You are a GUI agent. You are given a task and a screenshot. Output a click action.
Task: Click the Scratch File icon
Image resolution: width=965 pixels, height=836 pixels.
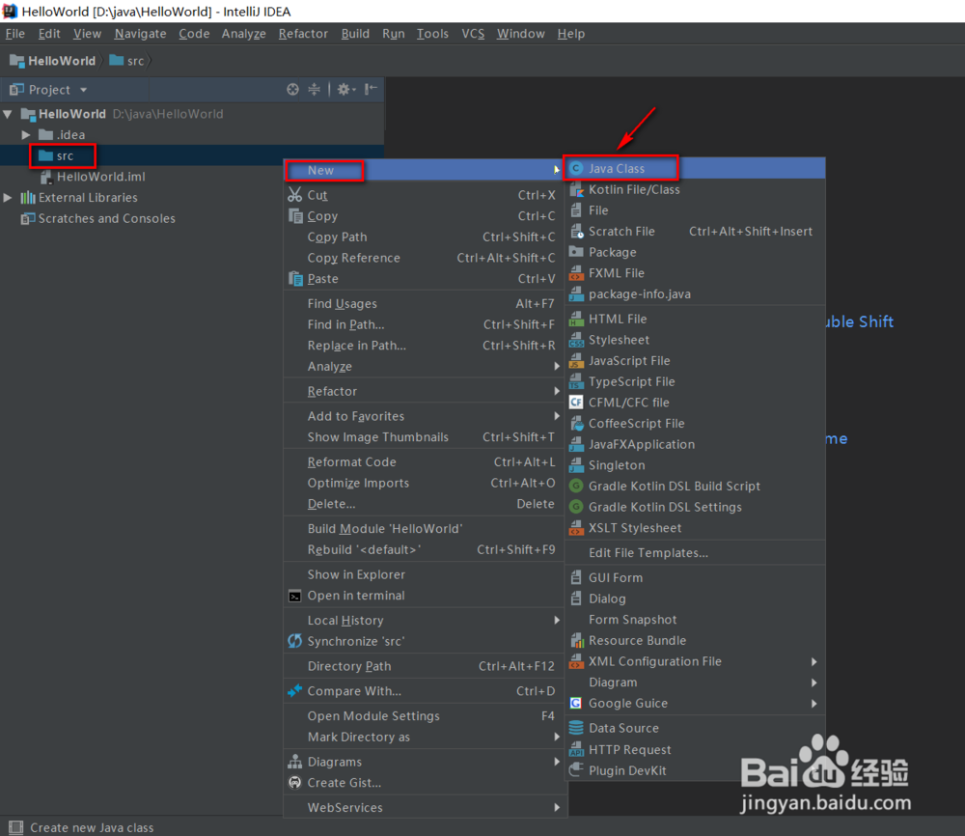576,232
